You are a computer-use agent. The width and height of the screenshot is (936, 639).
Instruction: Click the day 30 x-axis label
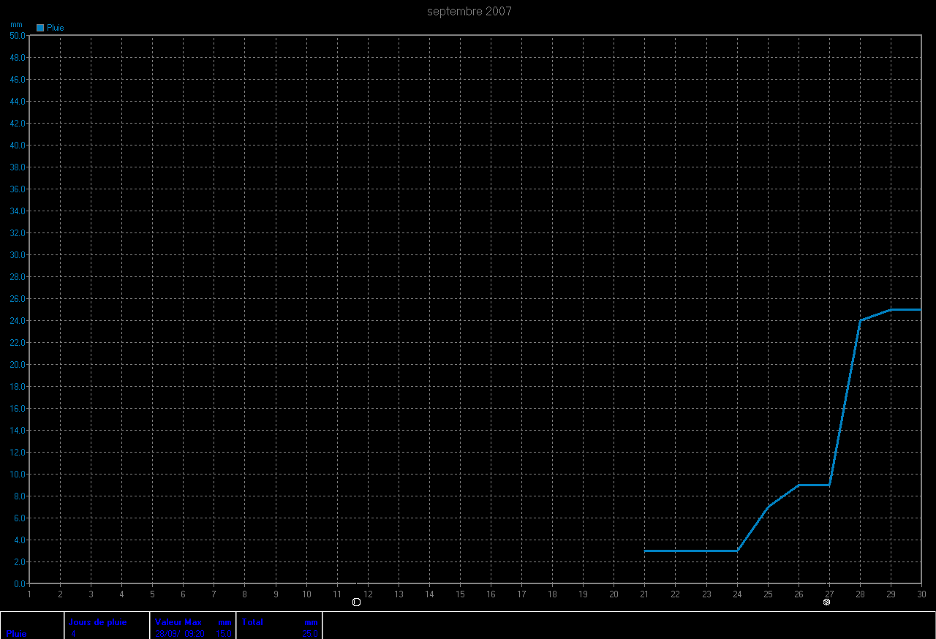921,594
